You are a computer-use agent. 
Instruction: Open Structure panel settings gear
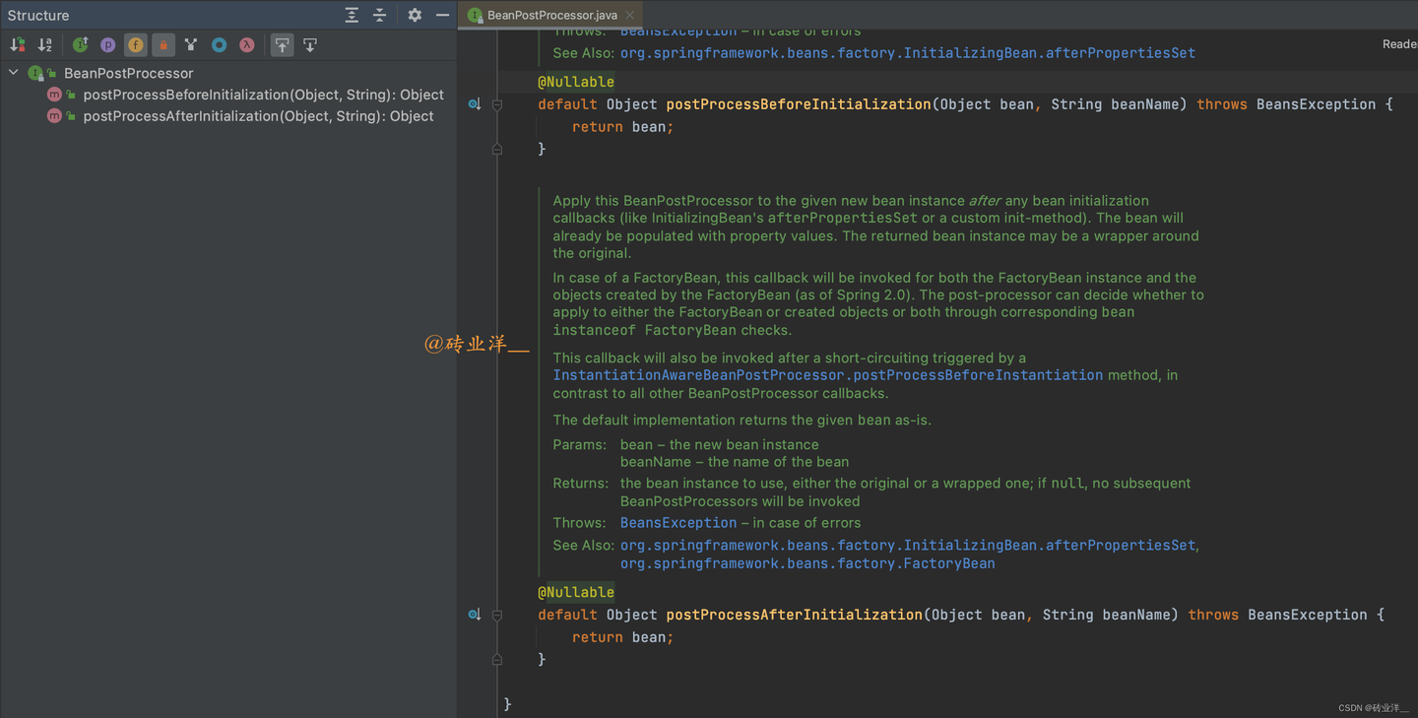[415, 15]
